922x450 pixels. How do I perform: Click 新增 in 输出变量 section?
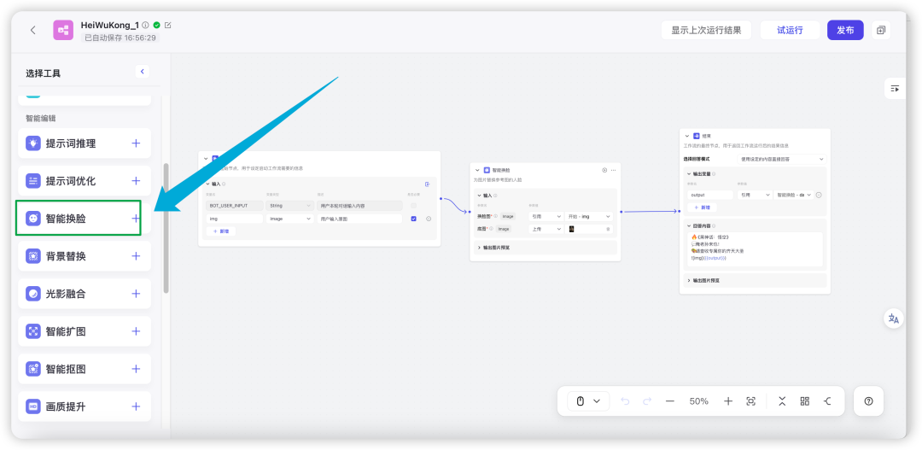(x=702, y=207)
